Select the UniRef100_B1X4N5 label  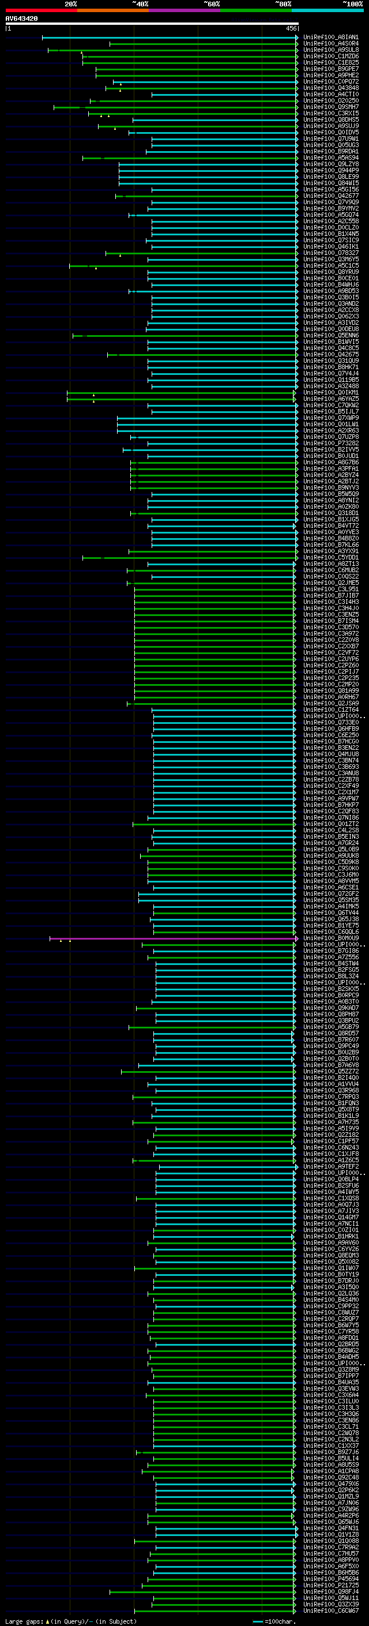coord(331,234)
